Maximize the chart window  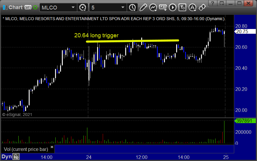click(239, 3)
